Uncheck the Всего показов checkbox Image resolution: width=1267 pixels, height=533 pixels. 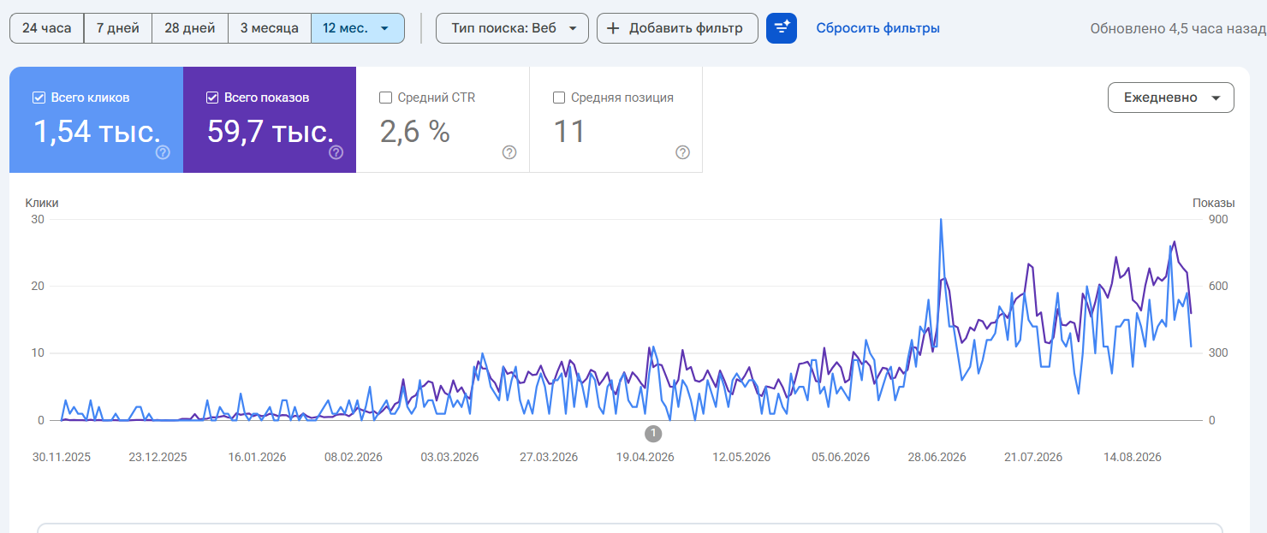(212, 98)
